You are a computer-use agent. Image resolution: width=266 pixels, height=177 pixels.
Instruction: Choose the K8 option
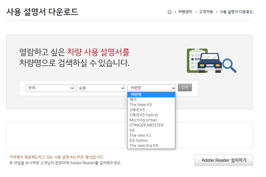pyautogui.click(x=151, y=130)
